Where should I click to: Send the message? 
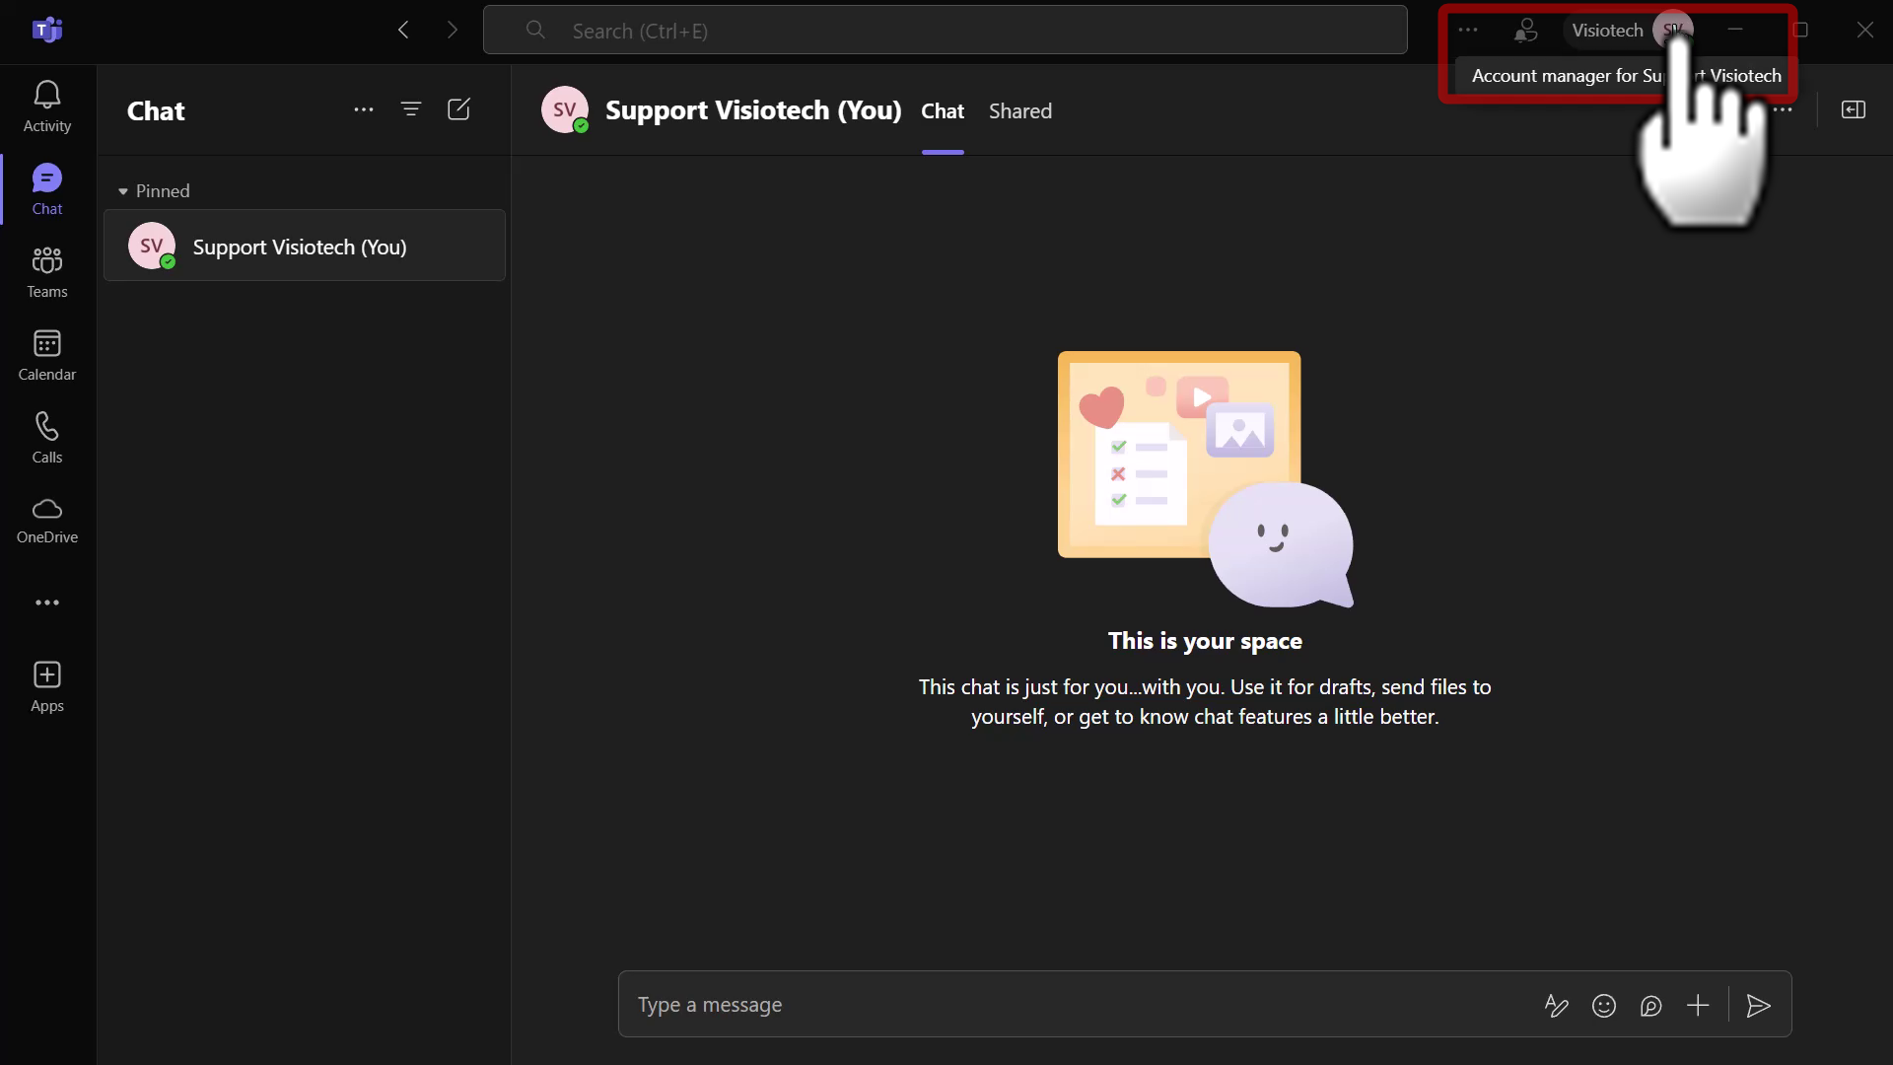[1759, 1006]
